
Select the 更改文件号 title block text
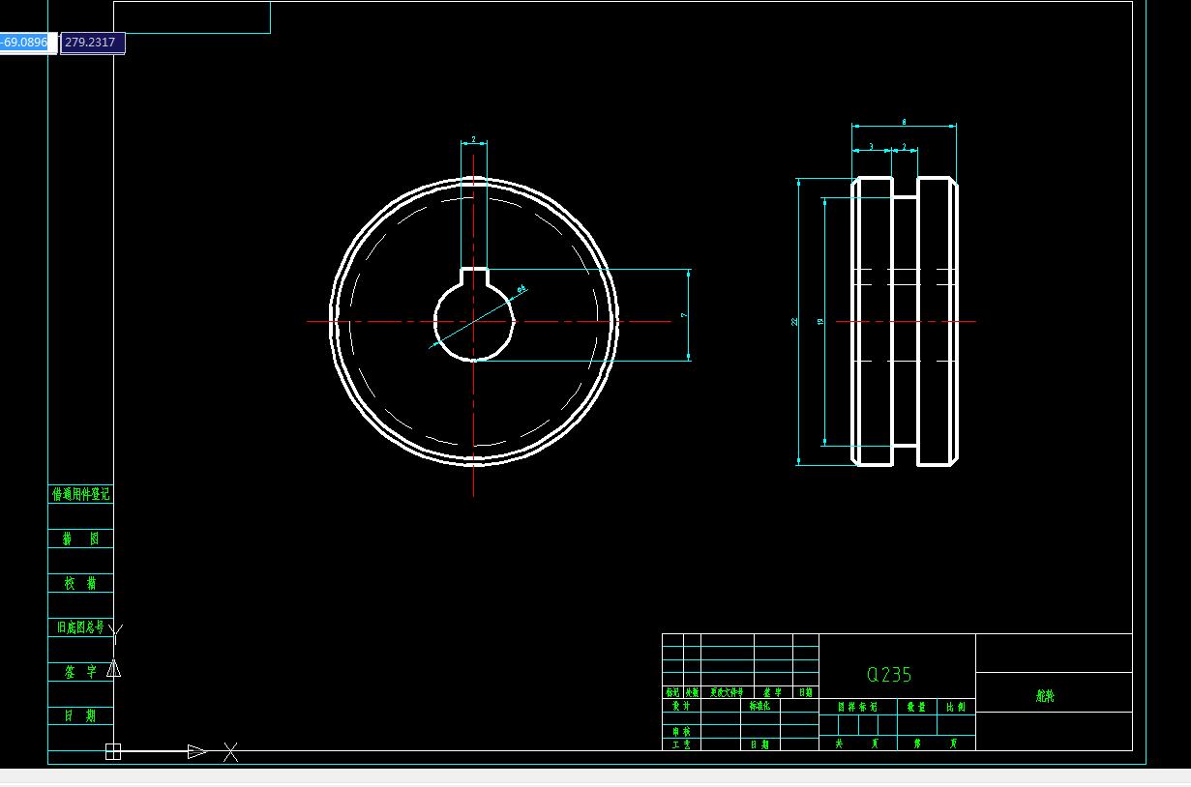(x=727, y=692)
